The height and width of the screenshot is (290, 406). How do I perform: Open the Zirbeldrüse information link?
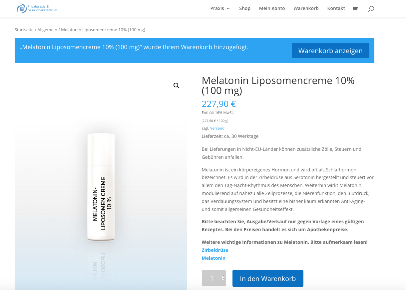[215, 250]
